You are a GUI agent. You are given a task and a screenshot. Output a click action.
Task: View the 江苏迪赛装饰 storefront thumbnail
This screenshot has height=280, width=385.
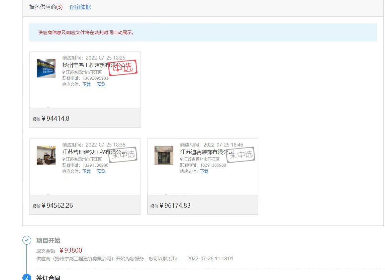(164, 155)
